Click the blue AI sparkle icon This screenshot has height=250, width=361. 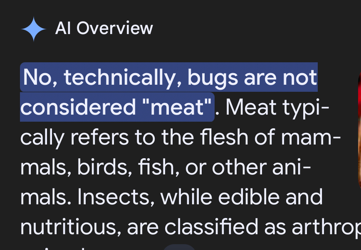pos(34,29)
